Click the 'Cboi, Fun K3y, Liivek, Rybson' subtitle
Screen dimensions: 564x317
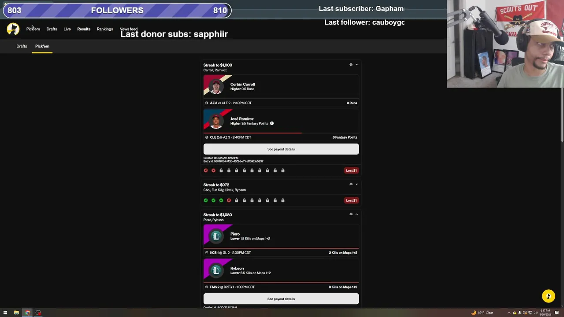[224, 190]
